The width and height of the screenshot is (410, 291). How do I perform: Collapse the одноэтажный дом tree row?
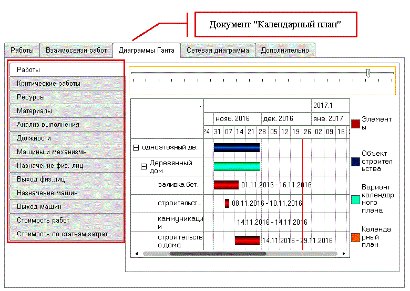tap(136, 148)
